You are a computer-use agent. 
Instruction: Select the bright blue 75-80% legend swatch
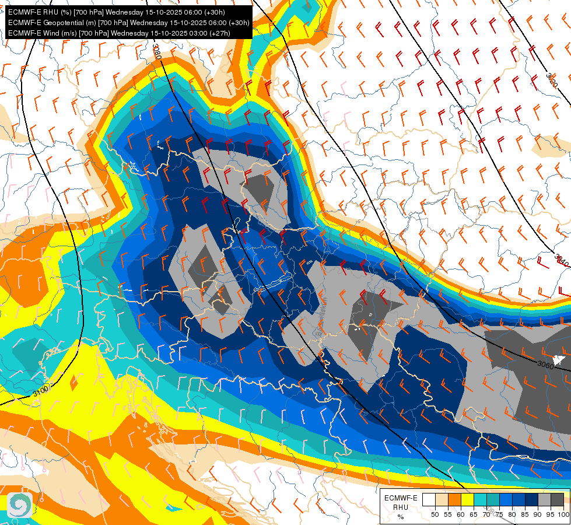pos(506,499)
